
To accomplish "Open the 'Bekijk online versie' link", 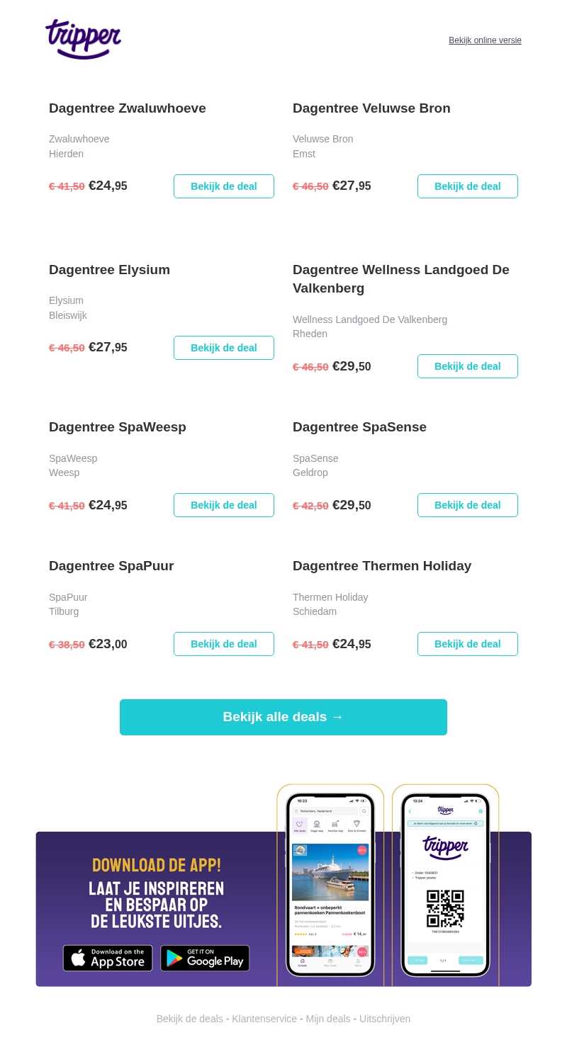I will tap(485, 40).
